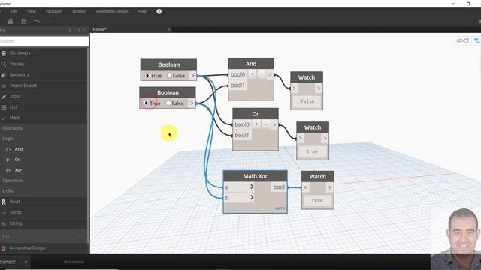
Task: Add input port on And node
Action: pyautogui.click(x=253, y=74)
